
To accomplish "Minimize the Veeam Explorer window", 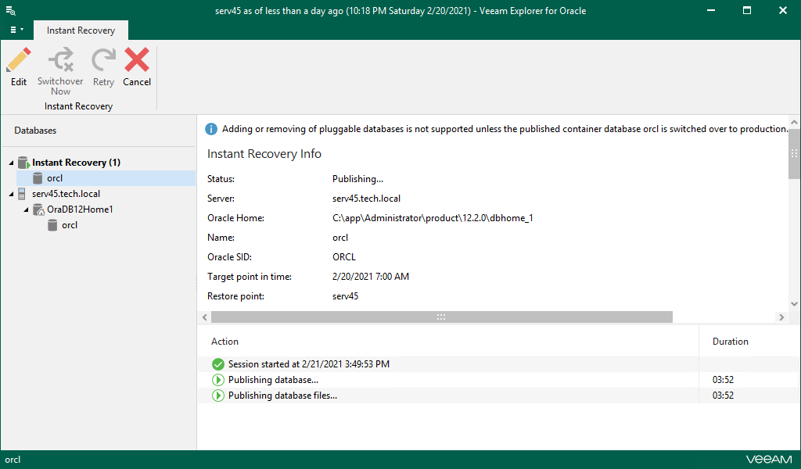I will tap(710, 10).
